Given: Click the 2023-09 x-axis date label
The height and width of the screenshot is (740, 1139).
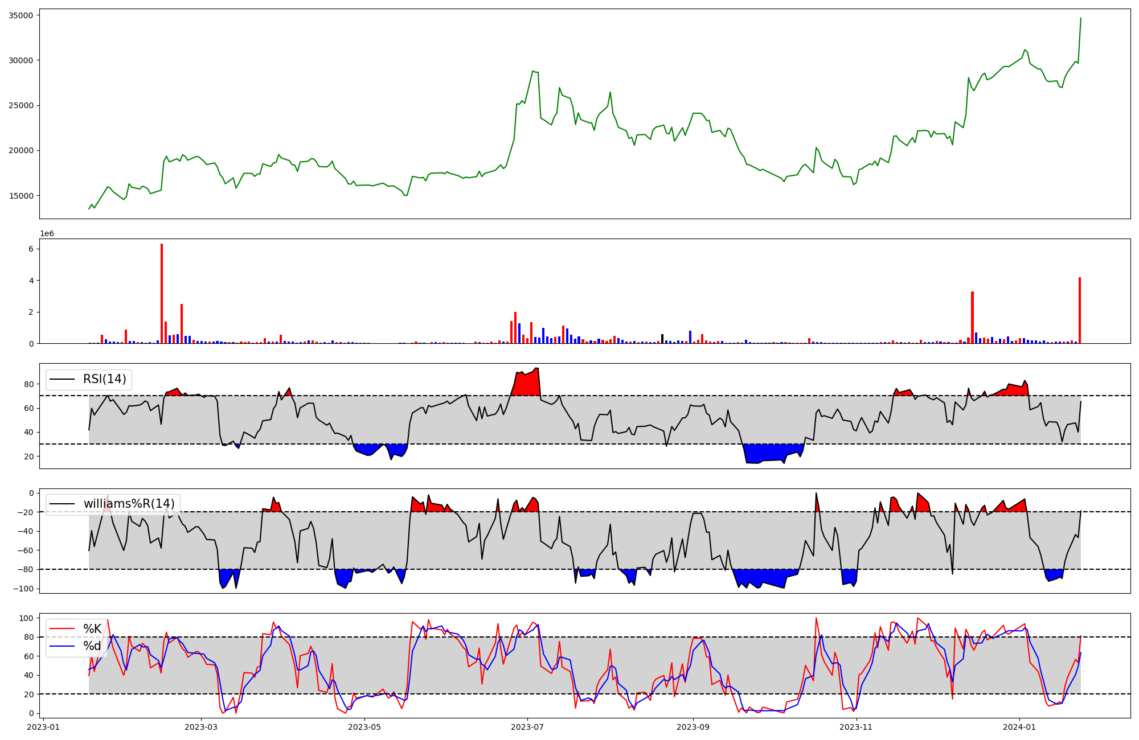Looking at the screenshot, I should pyautogui.click(x=693, y=727).
